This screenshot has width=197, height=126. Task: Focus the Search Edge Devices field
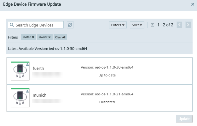click(x=36, y=25)
